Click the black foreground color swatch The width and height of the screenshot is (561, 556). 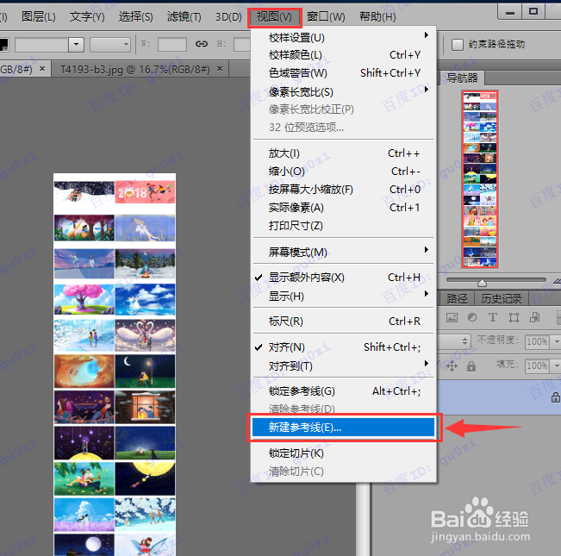3,44
